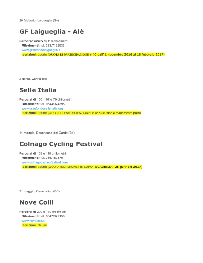203x263 pixels.
Task: Click the highlighted Laigueglia 40 euro fee line
Action: pos(93,55)
